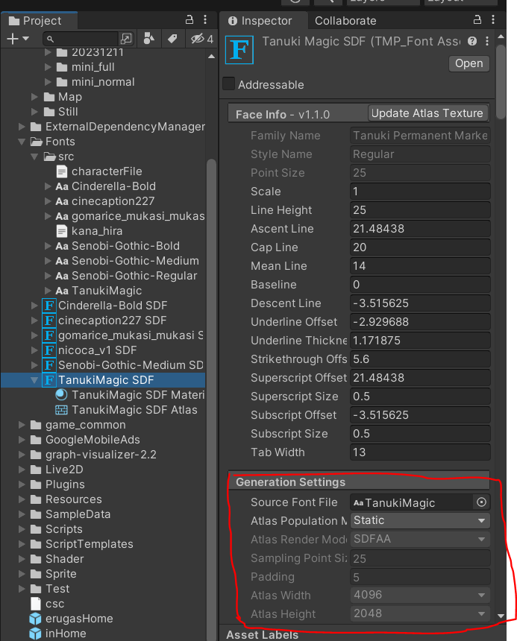Click the help question-mark icon in Inspector

click(x=472, y=41)
